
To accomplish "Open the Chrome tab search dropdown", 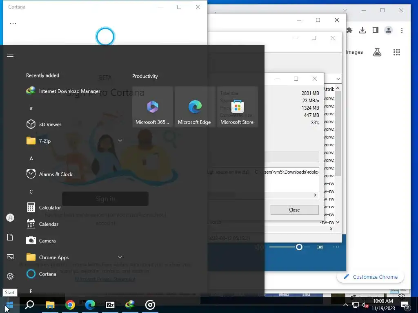I will tap(345, 10).
